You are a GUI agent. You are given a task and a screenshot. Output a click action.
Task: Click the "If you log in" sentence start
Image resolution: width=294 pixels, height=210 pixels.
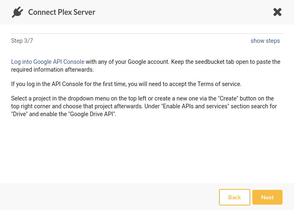click(23, 84)
